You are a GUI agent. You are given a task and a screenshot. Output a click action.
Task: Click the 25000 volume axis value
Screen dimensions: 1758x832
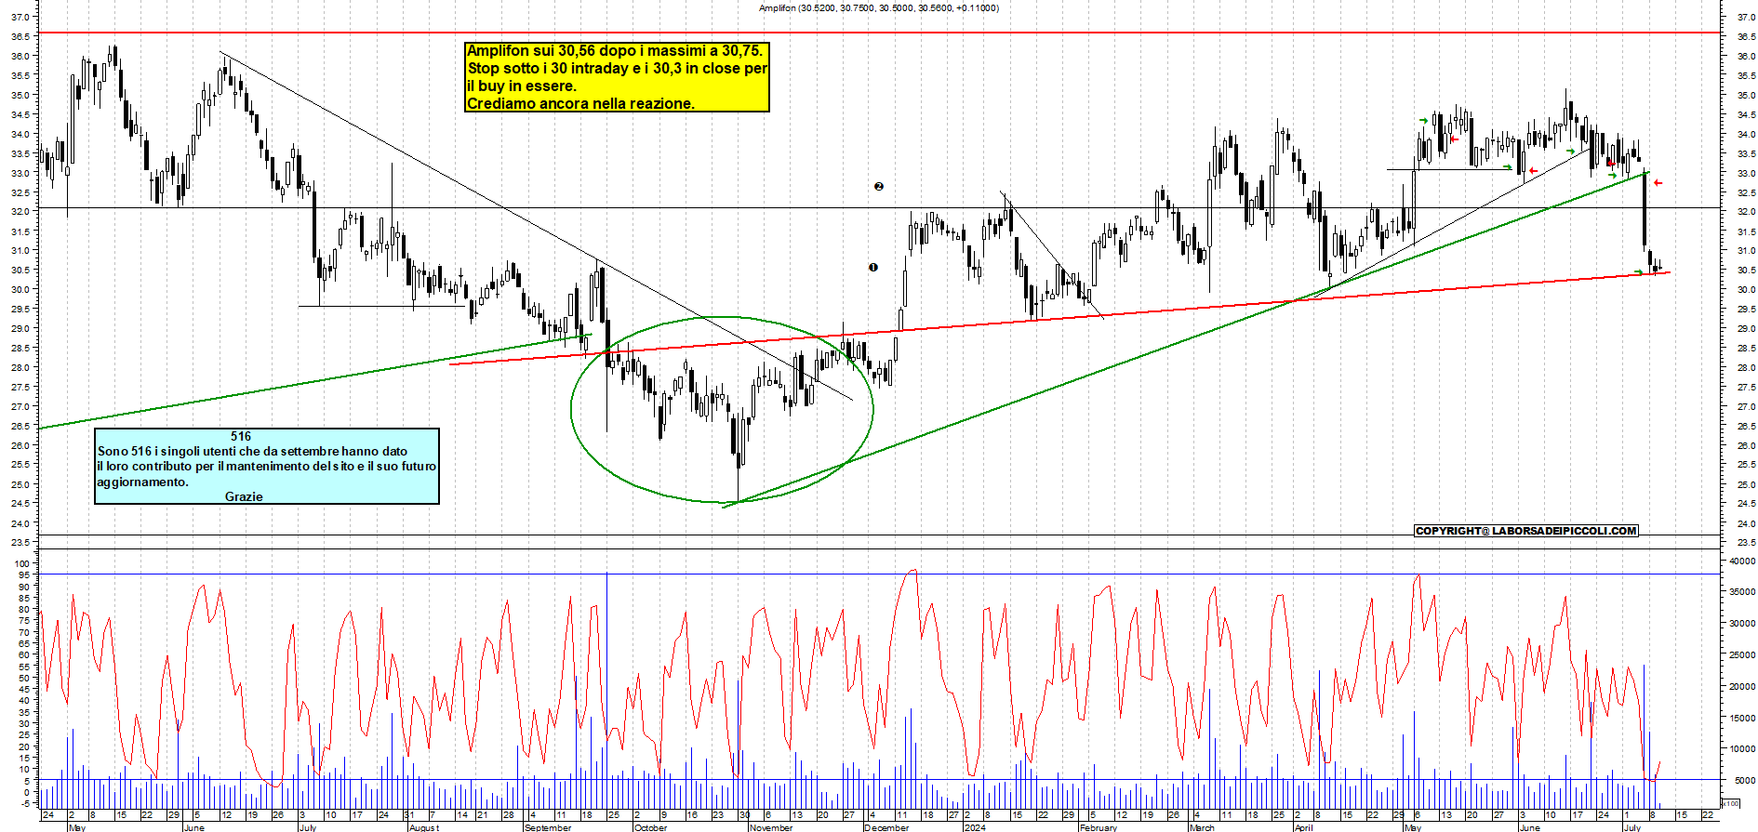[1741, 655]
